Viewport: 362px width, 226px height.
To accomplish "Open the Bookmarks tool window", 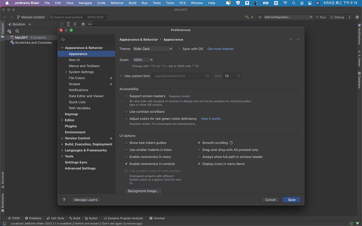I will 2,203.
